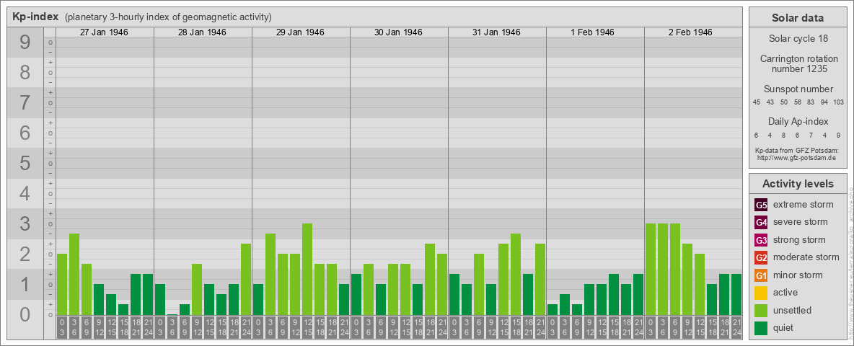The image size is (854, 346).
Task: Click the Sunspot number label
Action: point(798,89)
